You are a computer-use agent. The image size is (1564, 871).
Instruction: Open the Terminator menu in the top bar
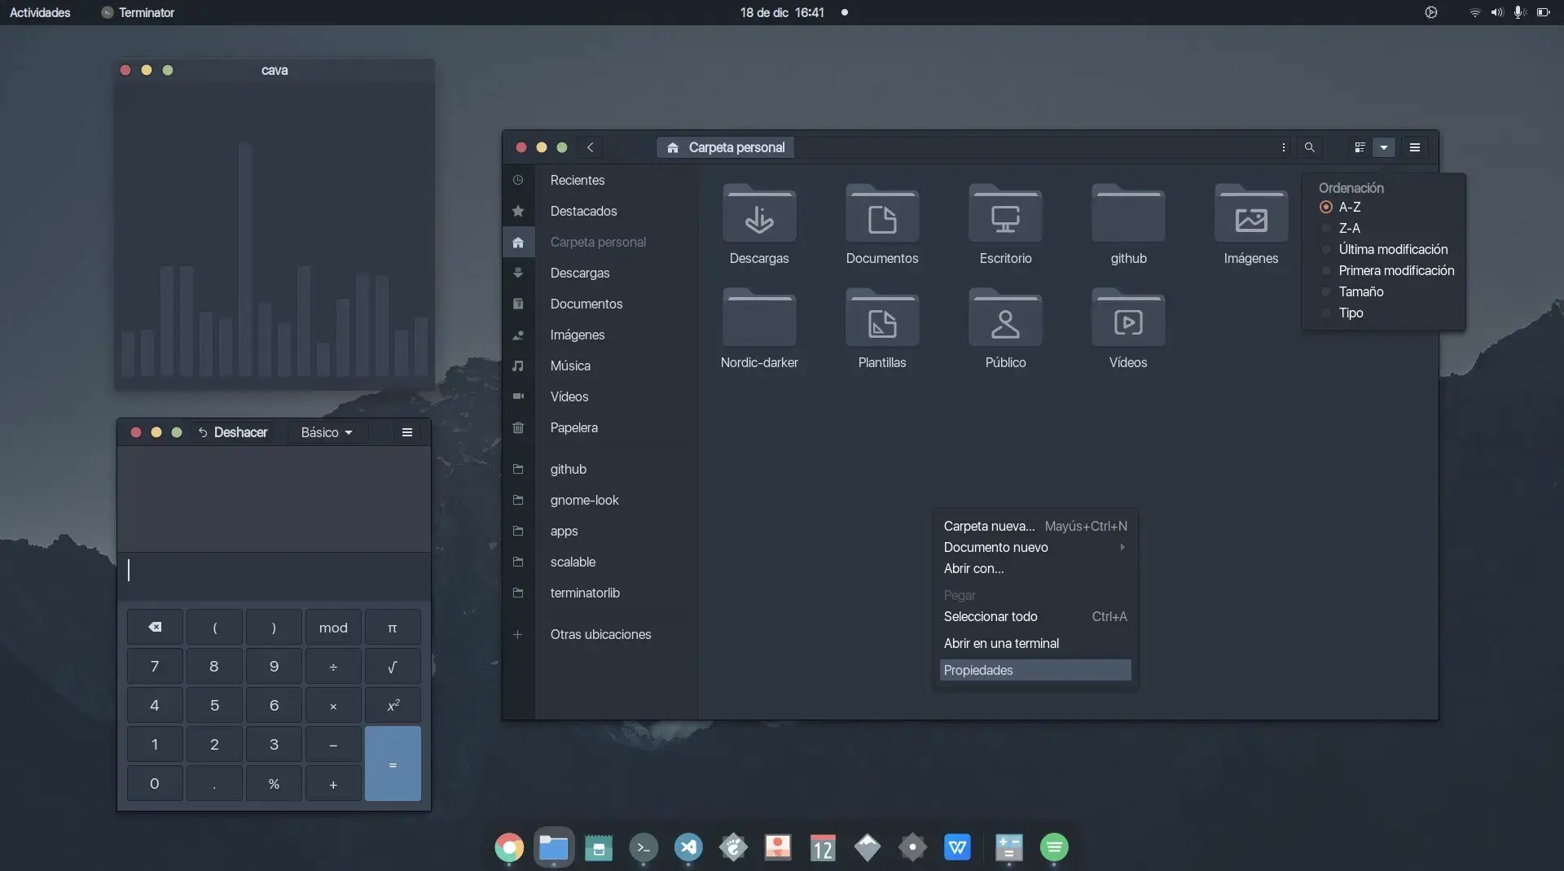click(x=138, y=12)
